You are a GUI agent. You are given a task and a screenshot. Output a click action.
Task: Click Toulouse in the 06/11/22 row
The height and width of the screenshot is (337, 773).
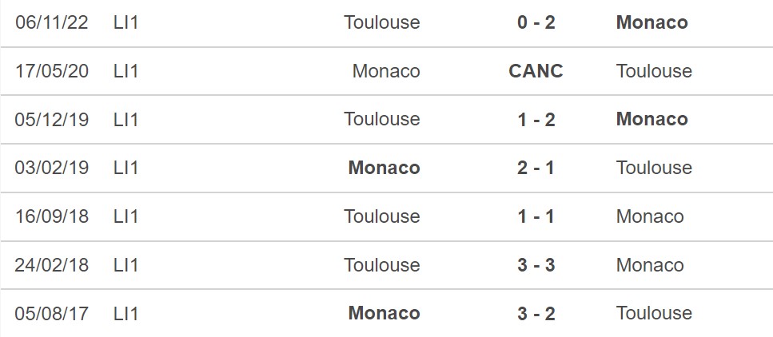point(382,22)
